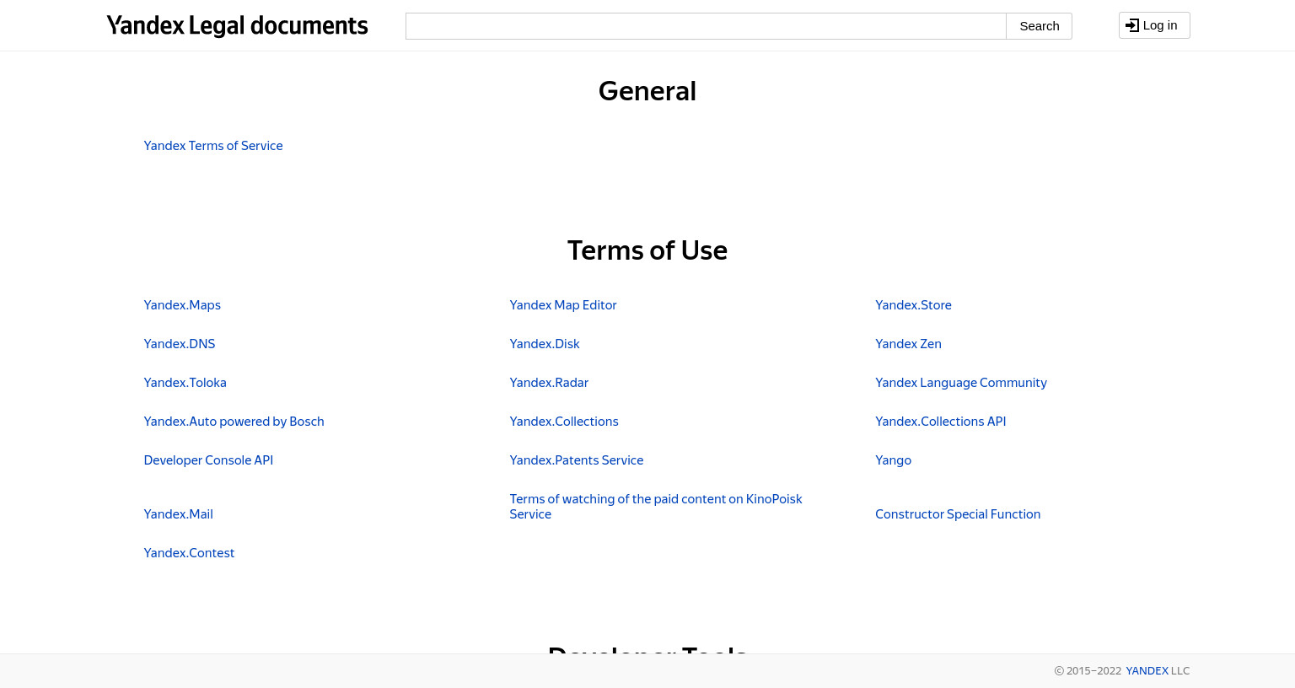Screen dimensions: 1295x688
Task: Click the login arrow icon
Action: 1132,25
